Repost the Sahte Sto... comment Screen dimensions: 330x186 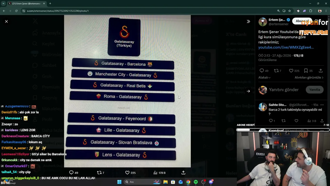[x=284, y=121]
